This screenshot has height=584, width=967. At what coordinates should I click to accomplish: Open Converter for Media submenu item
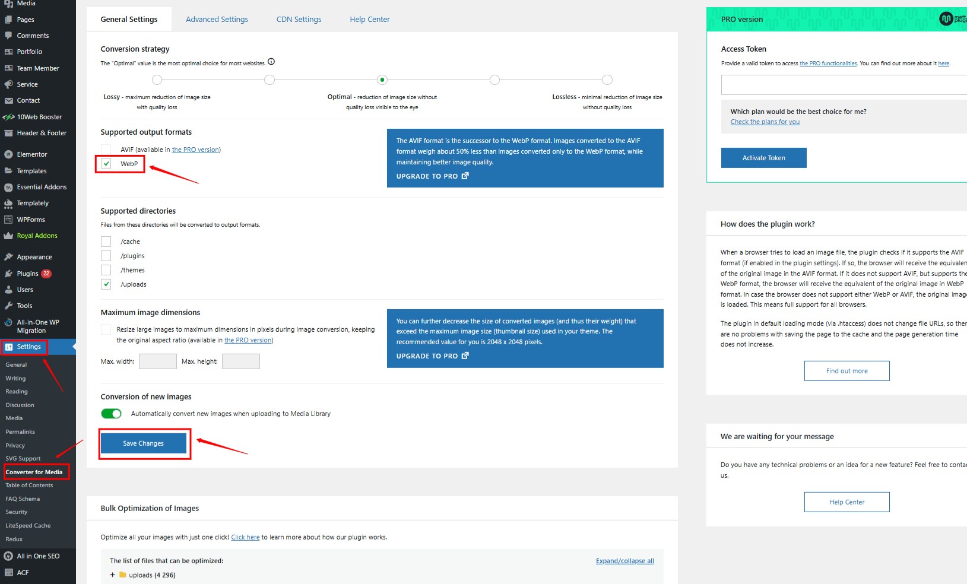tap(34, 472)
